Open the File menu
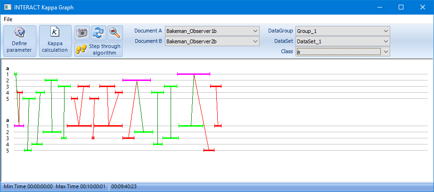Viewport: 434px width, 192px height. click(8, 19)
